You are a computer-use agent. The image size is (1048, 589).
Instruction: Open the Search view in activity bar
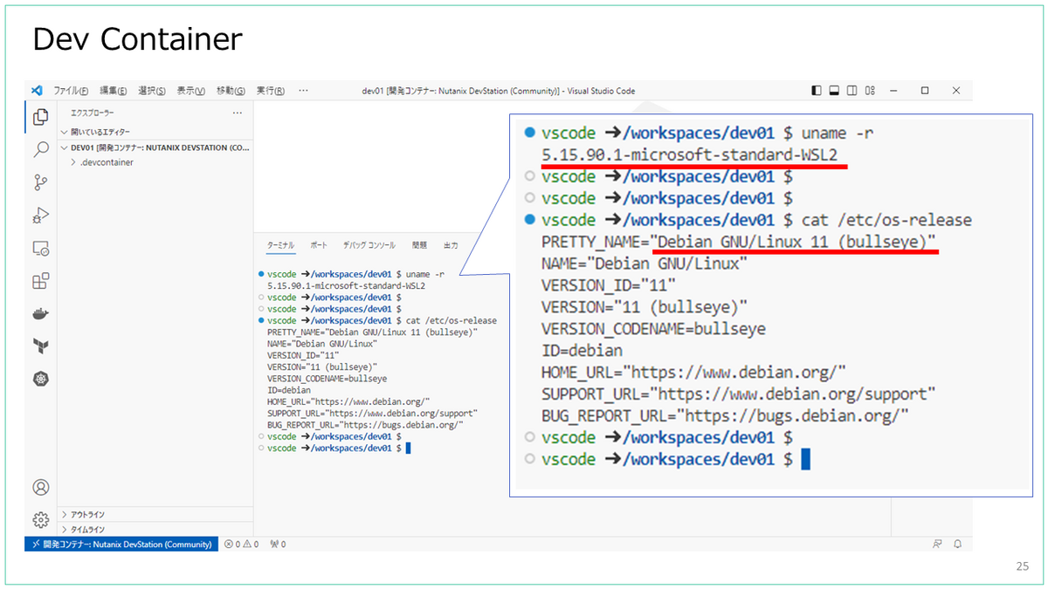40,149
